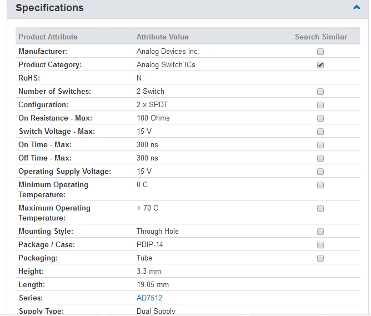
Task: Click the 0 C temperature value
Action: (x=142, y=184)
